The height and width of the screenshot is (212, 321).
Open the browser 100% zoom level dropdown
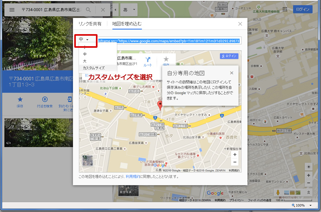311,205
